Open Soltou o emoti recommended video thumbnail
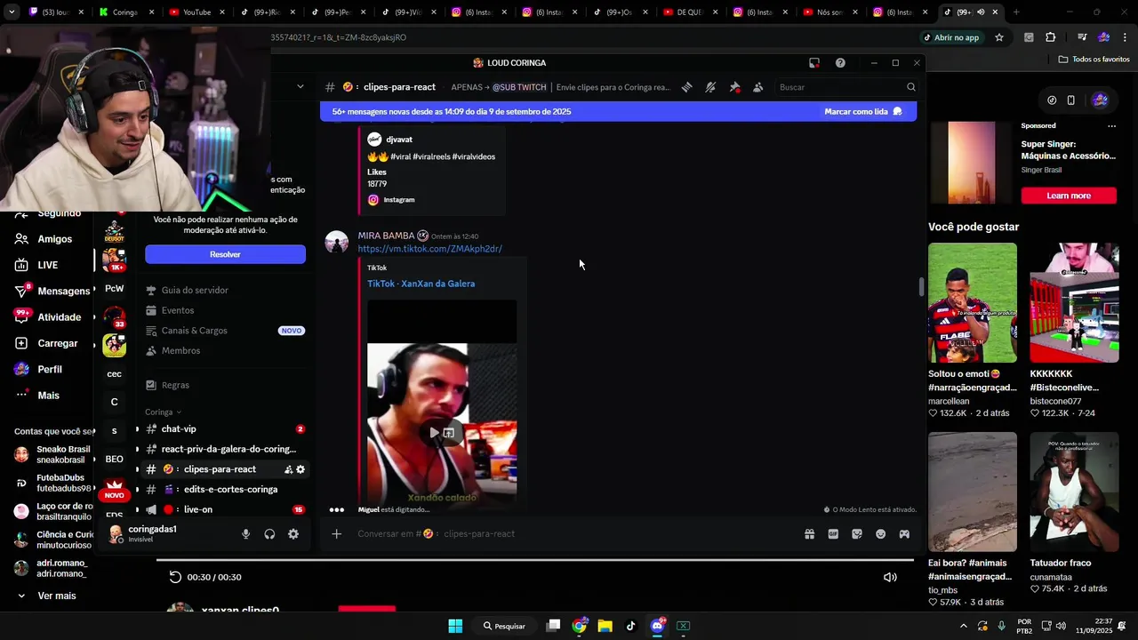Viewport: 1138px width, 640px height. 973,302
